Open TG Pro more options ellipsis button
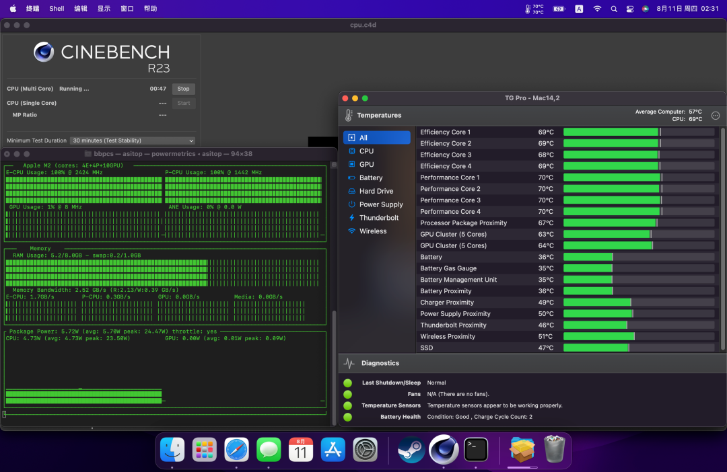Viewport: 727px width, 472px height. 715,116
